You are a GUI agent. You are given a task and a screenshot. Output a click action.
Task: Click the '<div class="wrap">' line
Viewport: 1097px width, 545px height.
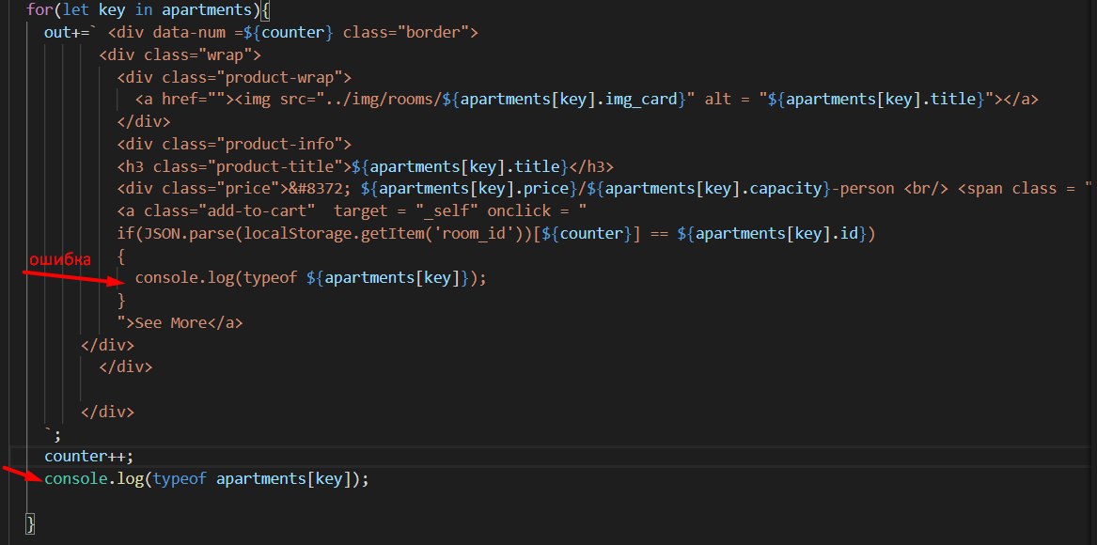[180, 54]
